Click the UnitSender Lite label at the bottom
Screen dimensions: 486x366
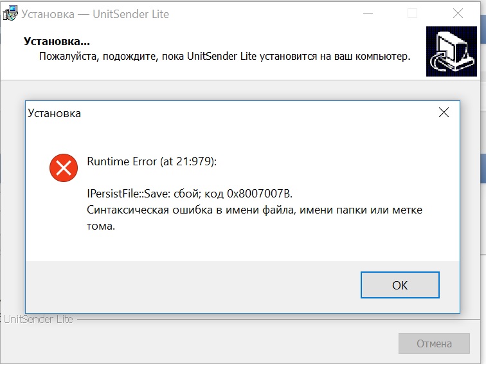(x=37, y=319)
